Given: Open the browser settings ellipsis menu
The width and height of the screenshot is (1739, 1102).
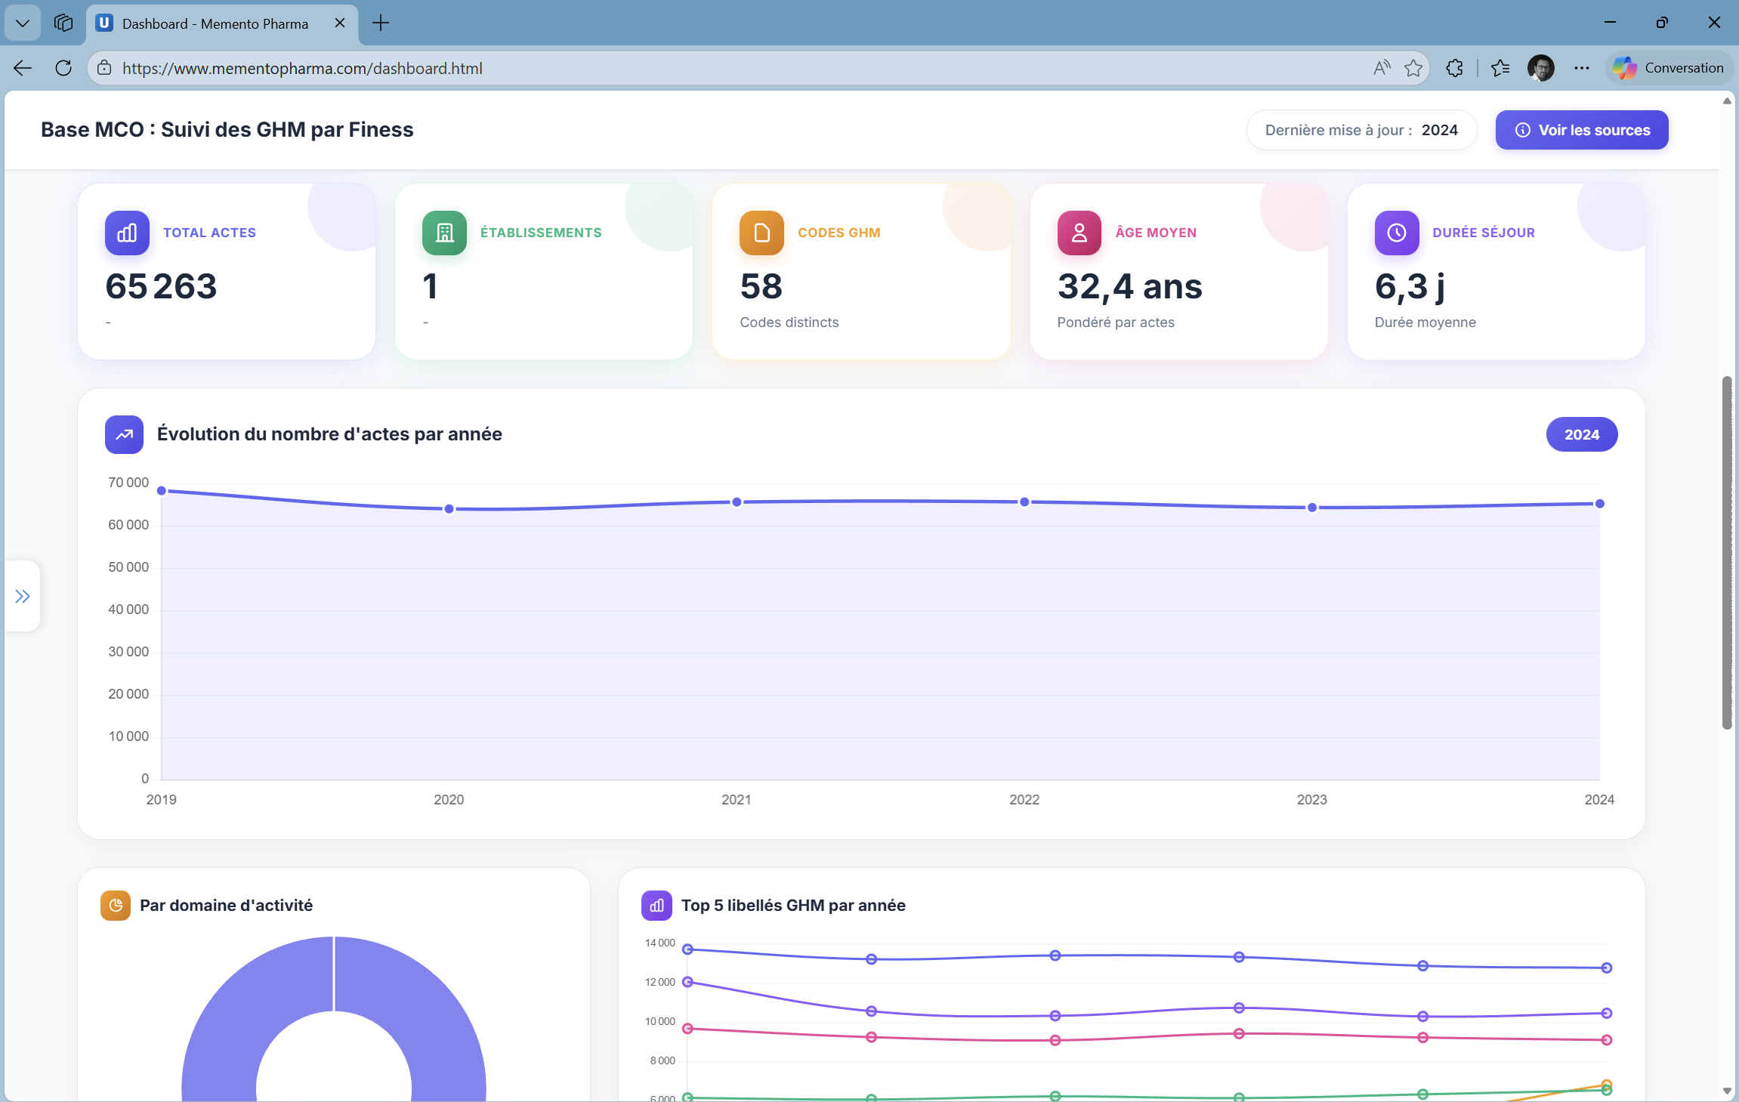Looking at the screenshot, I should coord(1581,67).
